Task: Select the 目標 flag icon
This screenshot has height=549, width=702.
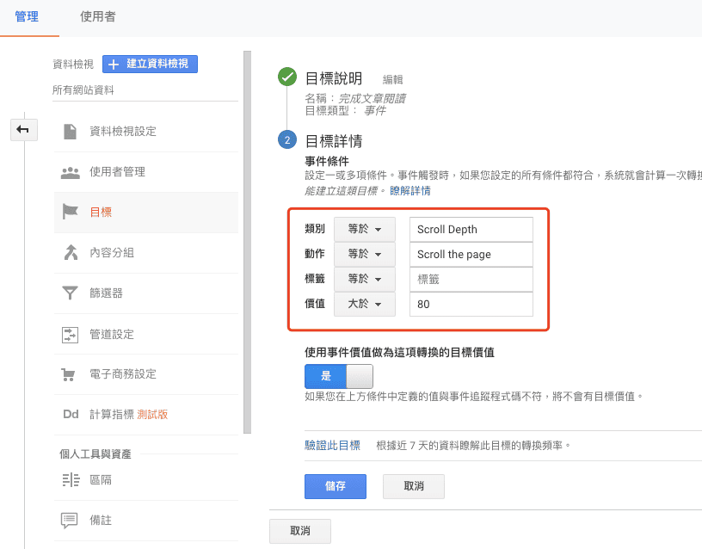Action: click(x=71, y=212)
